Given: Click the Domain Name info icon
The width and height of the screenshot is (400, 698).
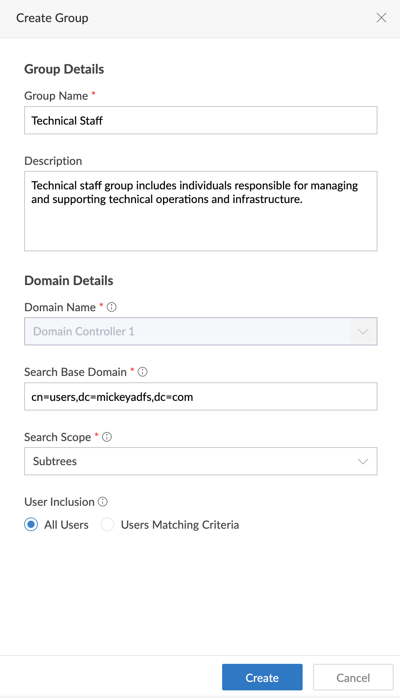Looking at the screenshot, I should 111,307.
